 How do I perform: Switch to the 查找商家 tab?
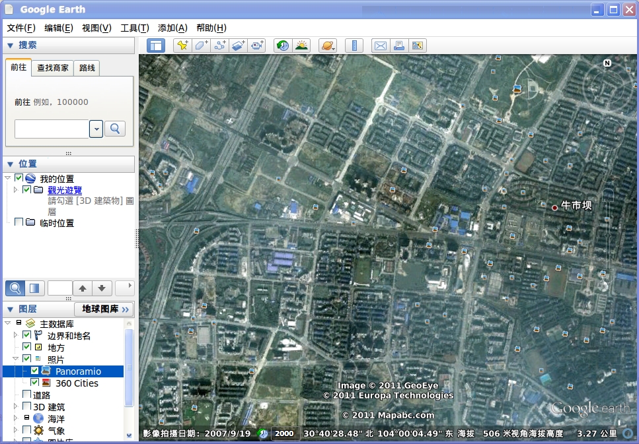point(53,68)
